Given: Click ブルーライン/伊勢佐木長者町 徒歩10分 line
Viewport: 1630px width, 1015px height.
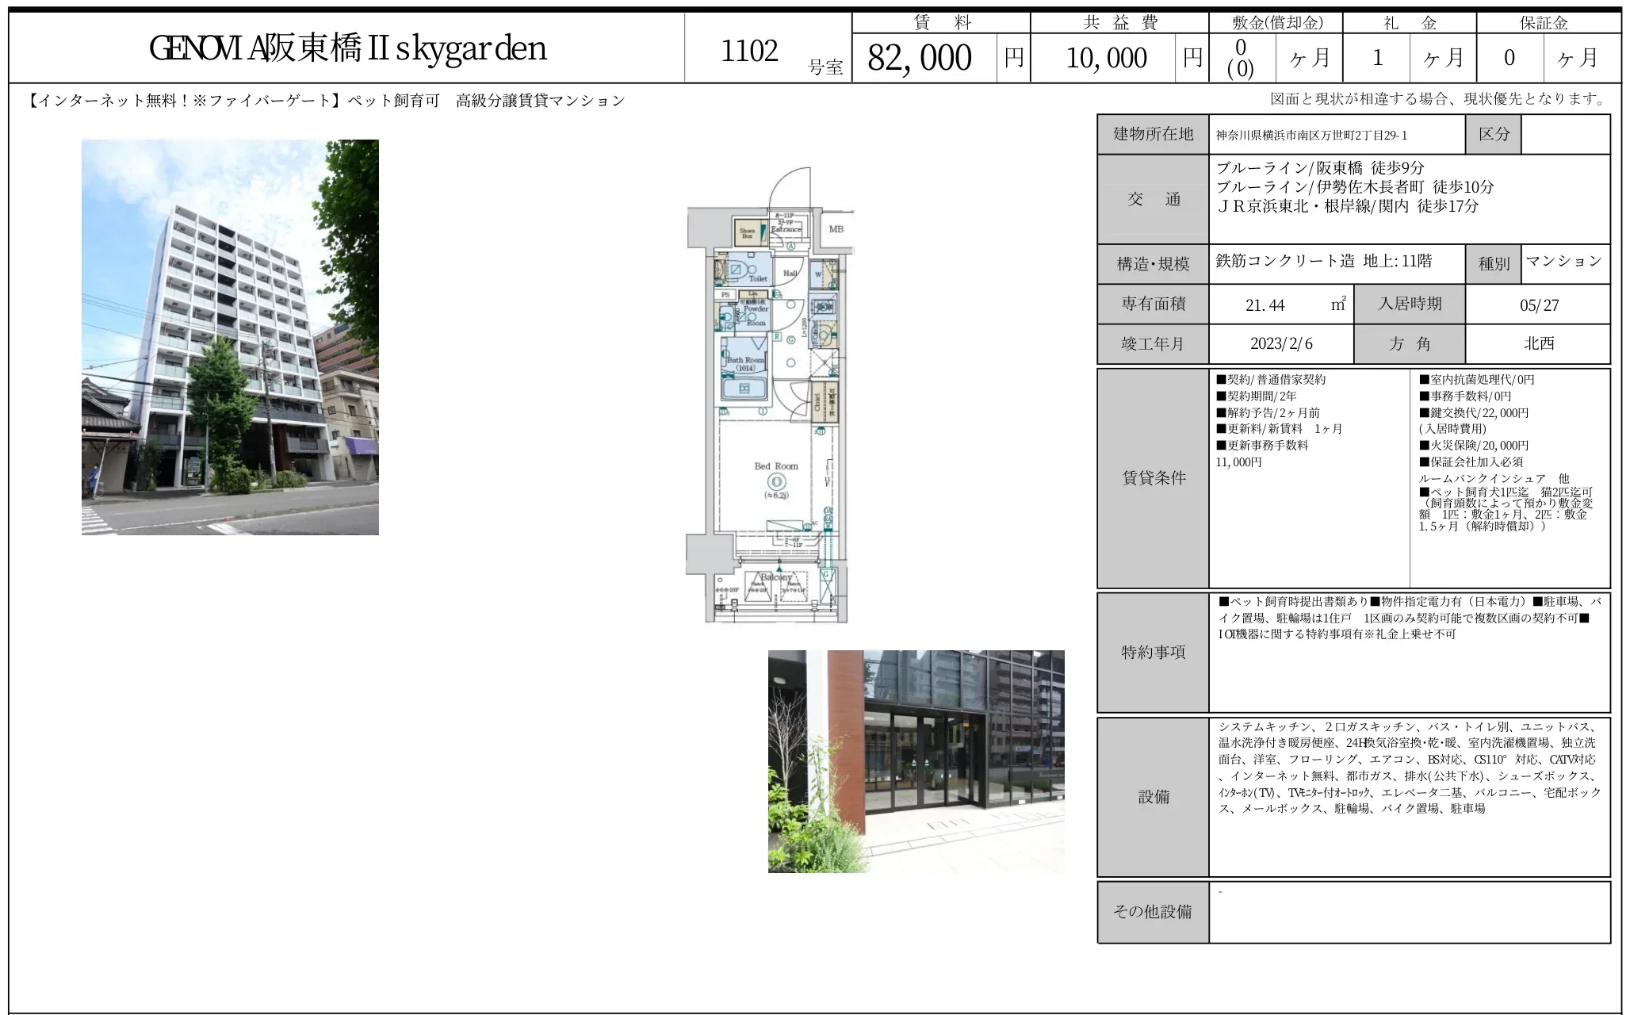Looking at the screenshot, I should [1355, 187].
